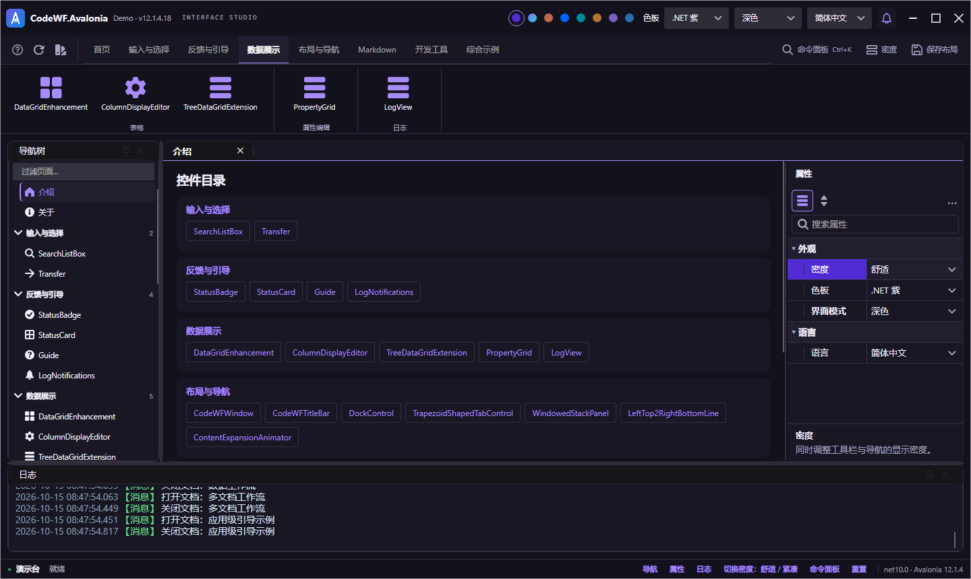This screenshot has height=579, width=971.
Task: Open the 语言 property dropdown in the grid
Action: point(914,353)
